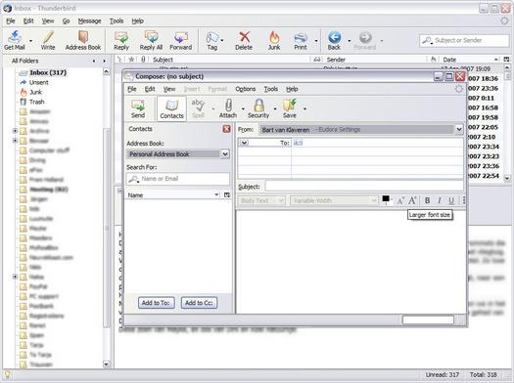Open the main window Go menu
The width and height of the screenshot is (514, 383).
66,21
